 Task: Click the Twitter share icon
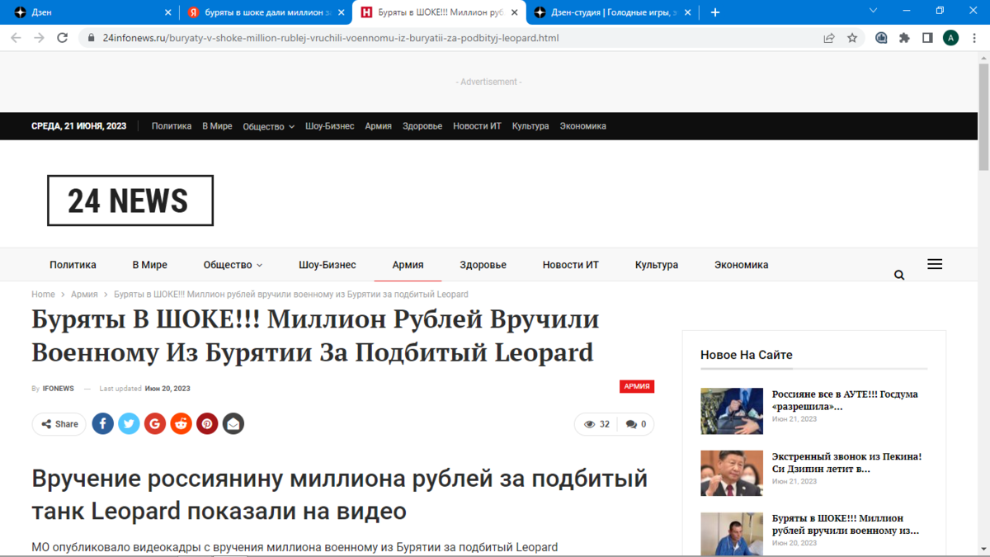point(129,424)
